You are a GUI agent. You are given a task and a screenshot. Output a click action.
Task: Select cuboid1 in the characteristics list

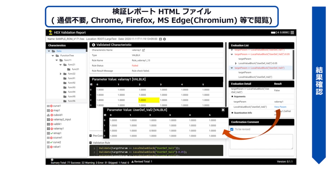(x=58, y=115)
